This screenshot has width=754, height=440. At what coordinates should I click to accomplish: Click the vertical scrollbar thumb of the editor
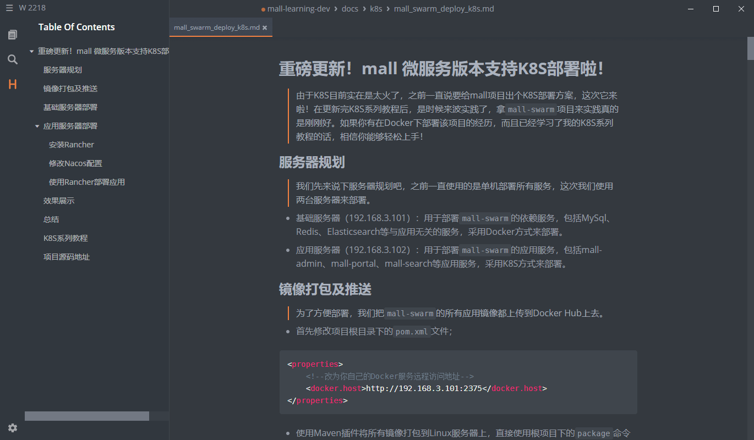750,48
